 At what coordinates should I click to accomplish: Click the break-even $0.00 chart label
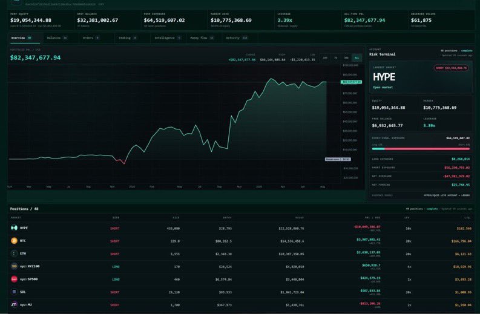[x=338, y=159]
